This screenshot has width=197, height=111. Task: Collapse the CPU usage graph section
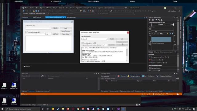[x=149, y=43]
